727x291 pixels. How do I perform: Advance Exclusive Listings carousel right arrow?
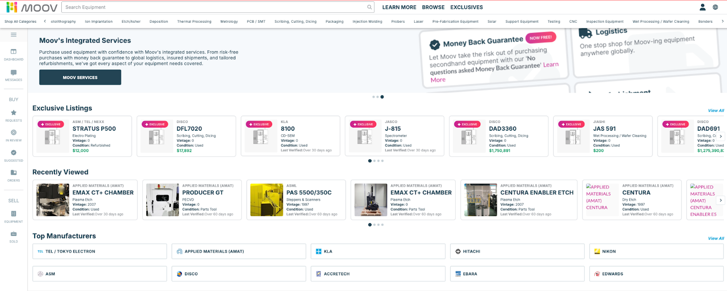coord(721,136)
